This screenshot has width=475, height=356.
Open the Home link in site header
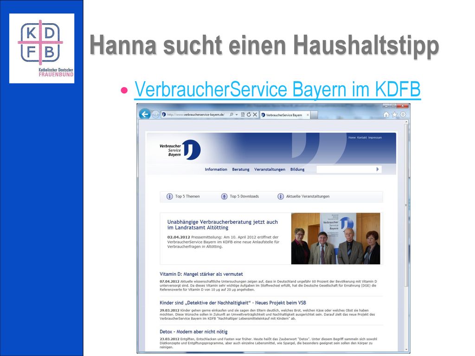pos(352,137)
